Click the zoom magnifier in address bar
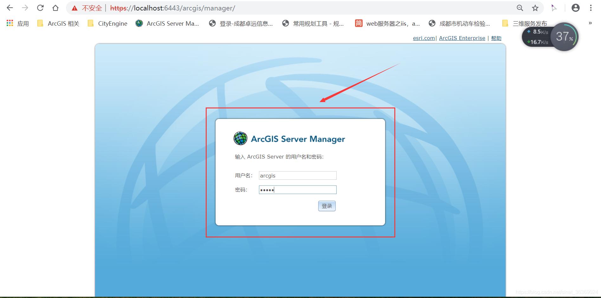This screenshot has width=601, height=298. pos(520,8)
